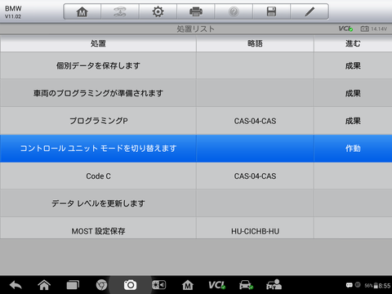Screen dimensions: 392x294
Task: Select highlighted コントロール ユニット モード row
Action: pos(196,149)
